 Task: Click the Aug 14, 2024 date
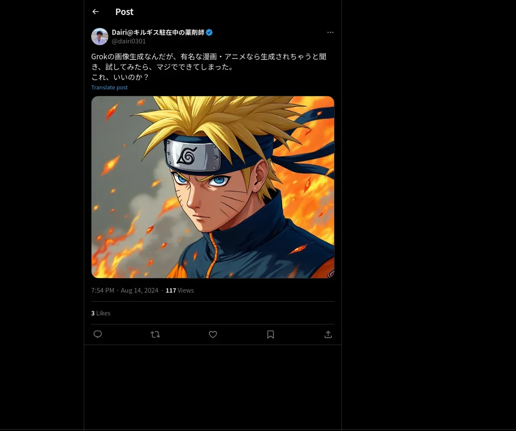pos(139,290)
